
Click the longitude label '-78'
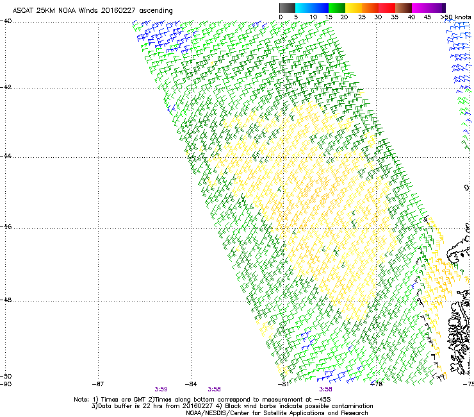pos(377,384)
